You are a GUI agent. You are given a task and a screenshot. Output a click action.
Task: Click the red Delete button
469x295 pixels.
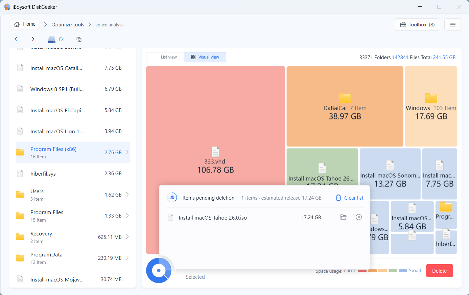point(439,271)
